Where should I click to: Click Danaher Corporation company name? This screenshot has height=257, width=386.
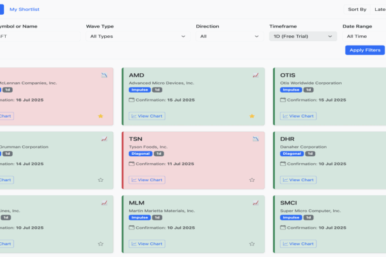pyautogui.click(x=303, y=147)
